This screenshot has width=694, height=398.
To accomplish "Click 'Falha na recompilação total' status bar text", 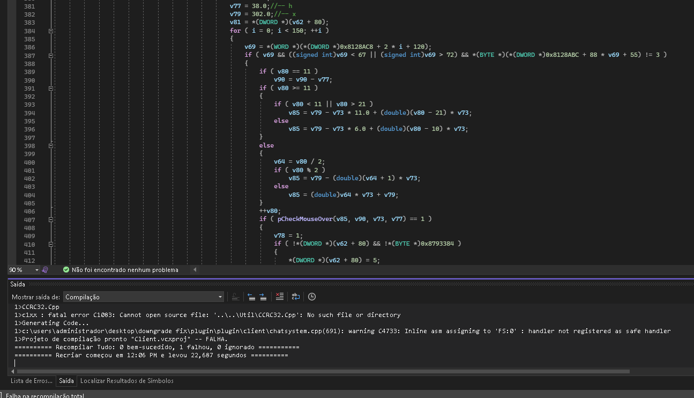I will pos(45,396).
